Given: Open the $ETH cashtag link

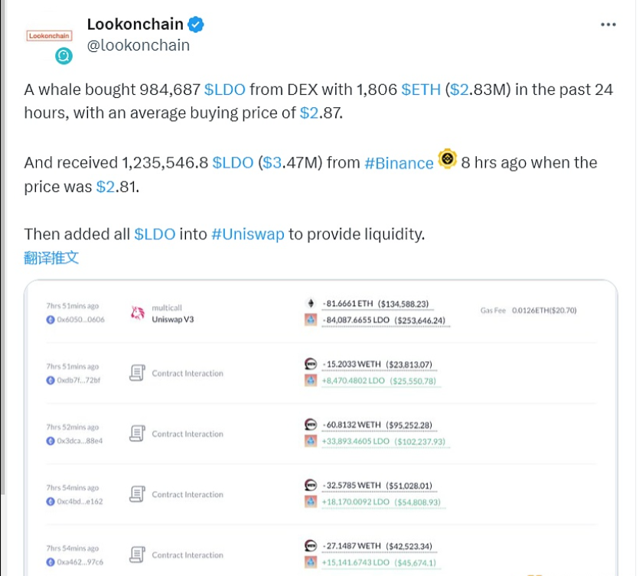Looking at the screenshot, I should click(421, 89).
